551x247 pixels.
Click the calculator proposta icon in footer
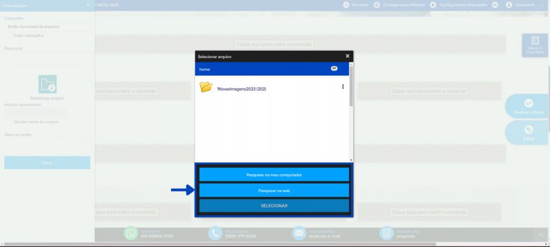387,233
